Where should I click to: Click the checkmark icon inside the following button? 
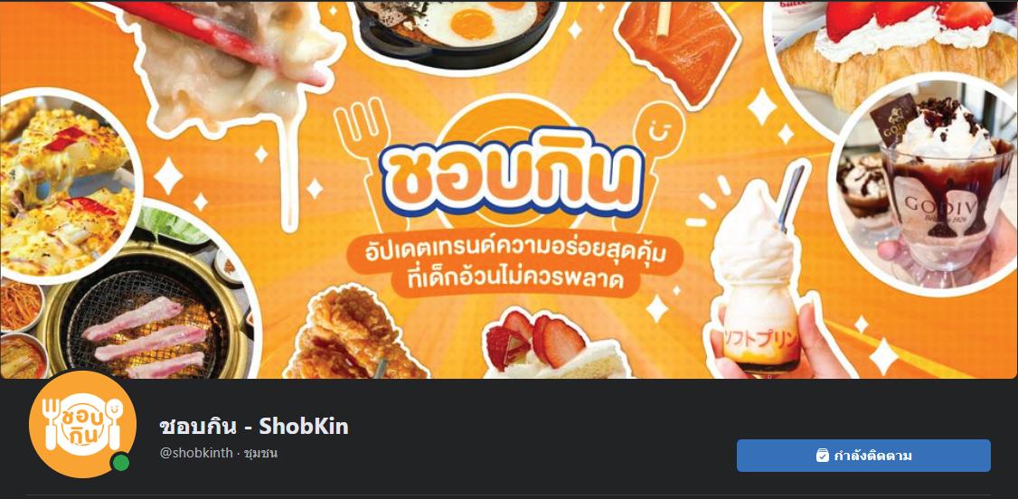tap(822, 456)
